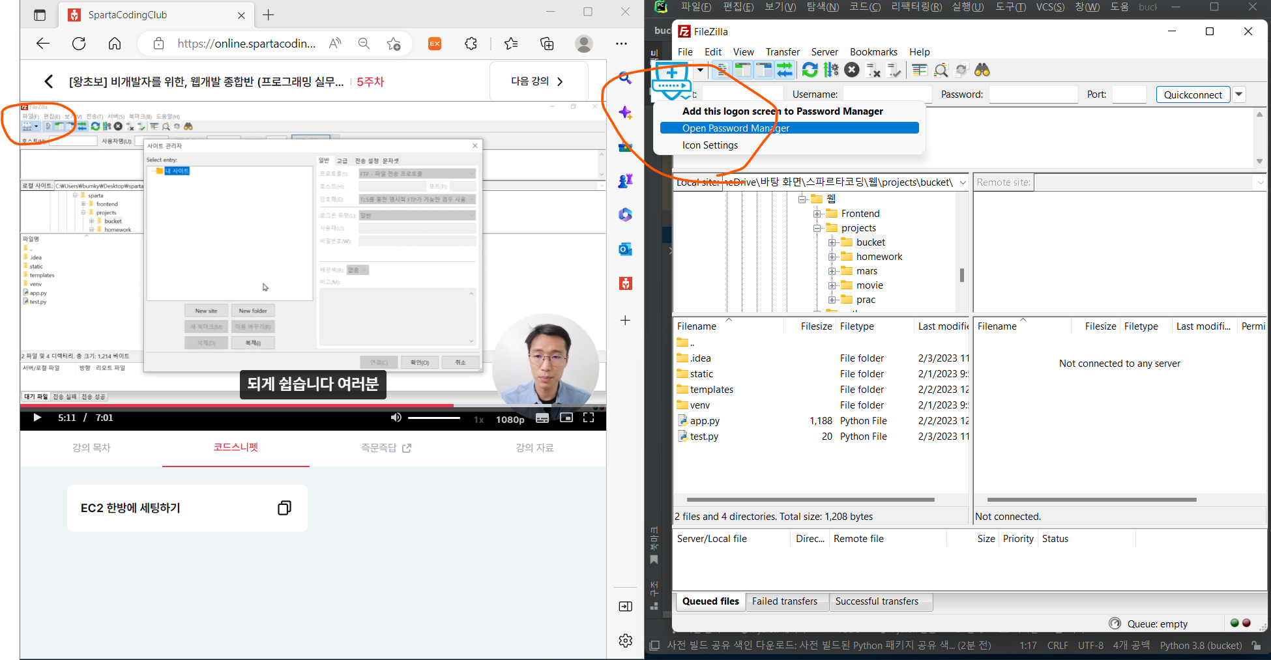Refresh the file and folder lists
The height and width of the screenshot is (660, 1271).
tap(810, 70)
